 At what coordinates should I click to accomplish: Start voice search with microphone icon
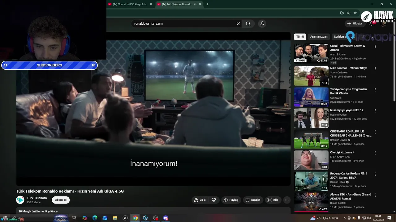click(x=262, y=24)
